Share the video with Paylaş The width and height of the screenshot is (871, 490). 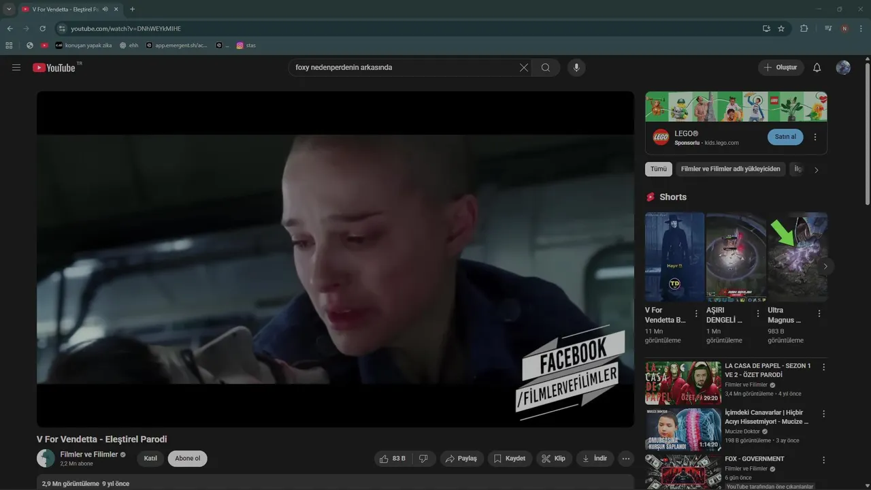coord(461,459)
